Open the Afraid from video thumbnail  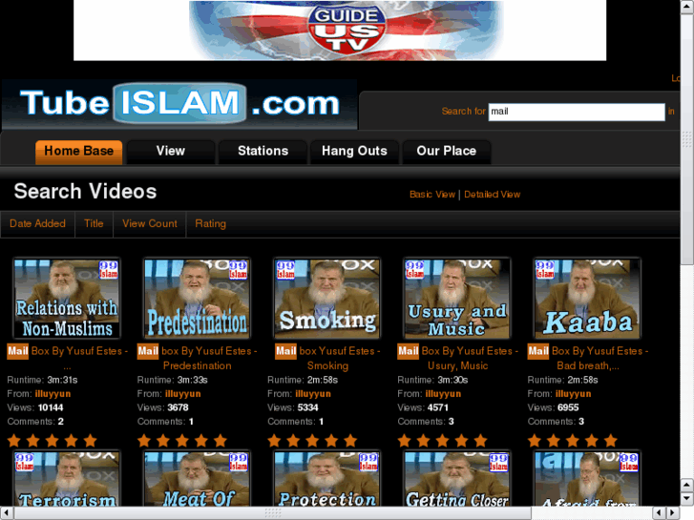pos(587,479)
